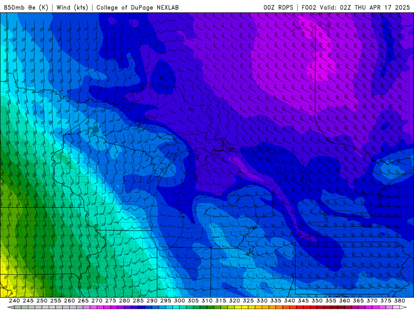This screenshot has height=310, width=414.
Task: Click the 375 legend value
Action: coord(386,301)
